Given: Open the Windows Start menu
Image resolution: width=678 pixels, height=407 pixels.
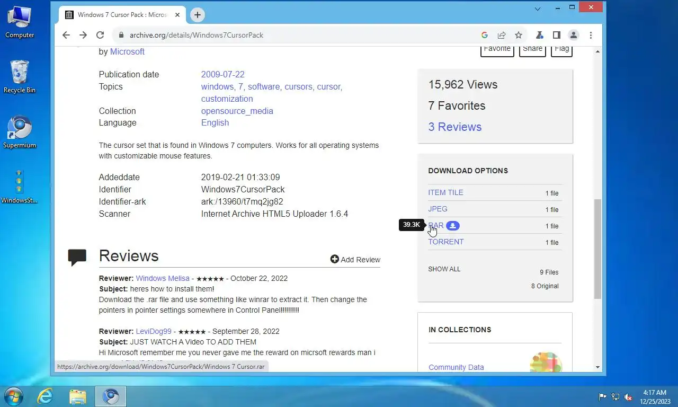Looking at the screenshot, I should click(x=13, y=396).
